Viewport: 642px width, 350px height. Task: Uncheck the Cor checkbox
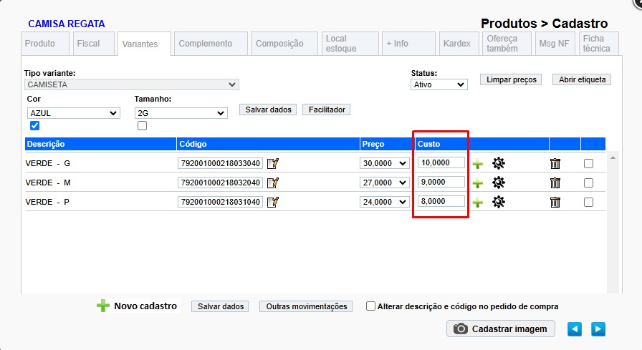(x=35, y=125)
